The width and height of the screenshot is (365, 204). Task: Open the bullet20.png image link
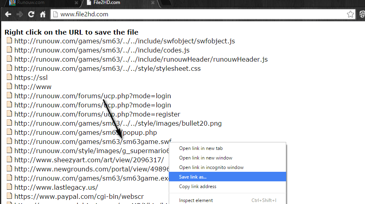[x=118, y=123]
